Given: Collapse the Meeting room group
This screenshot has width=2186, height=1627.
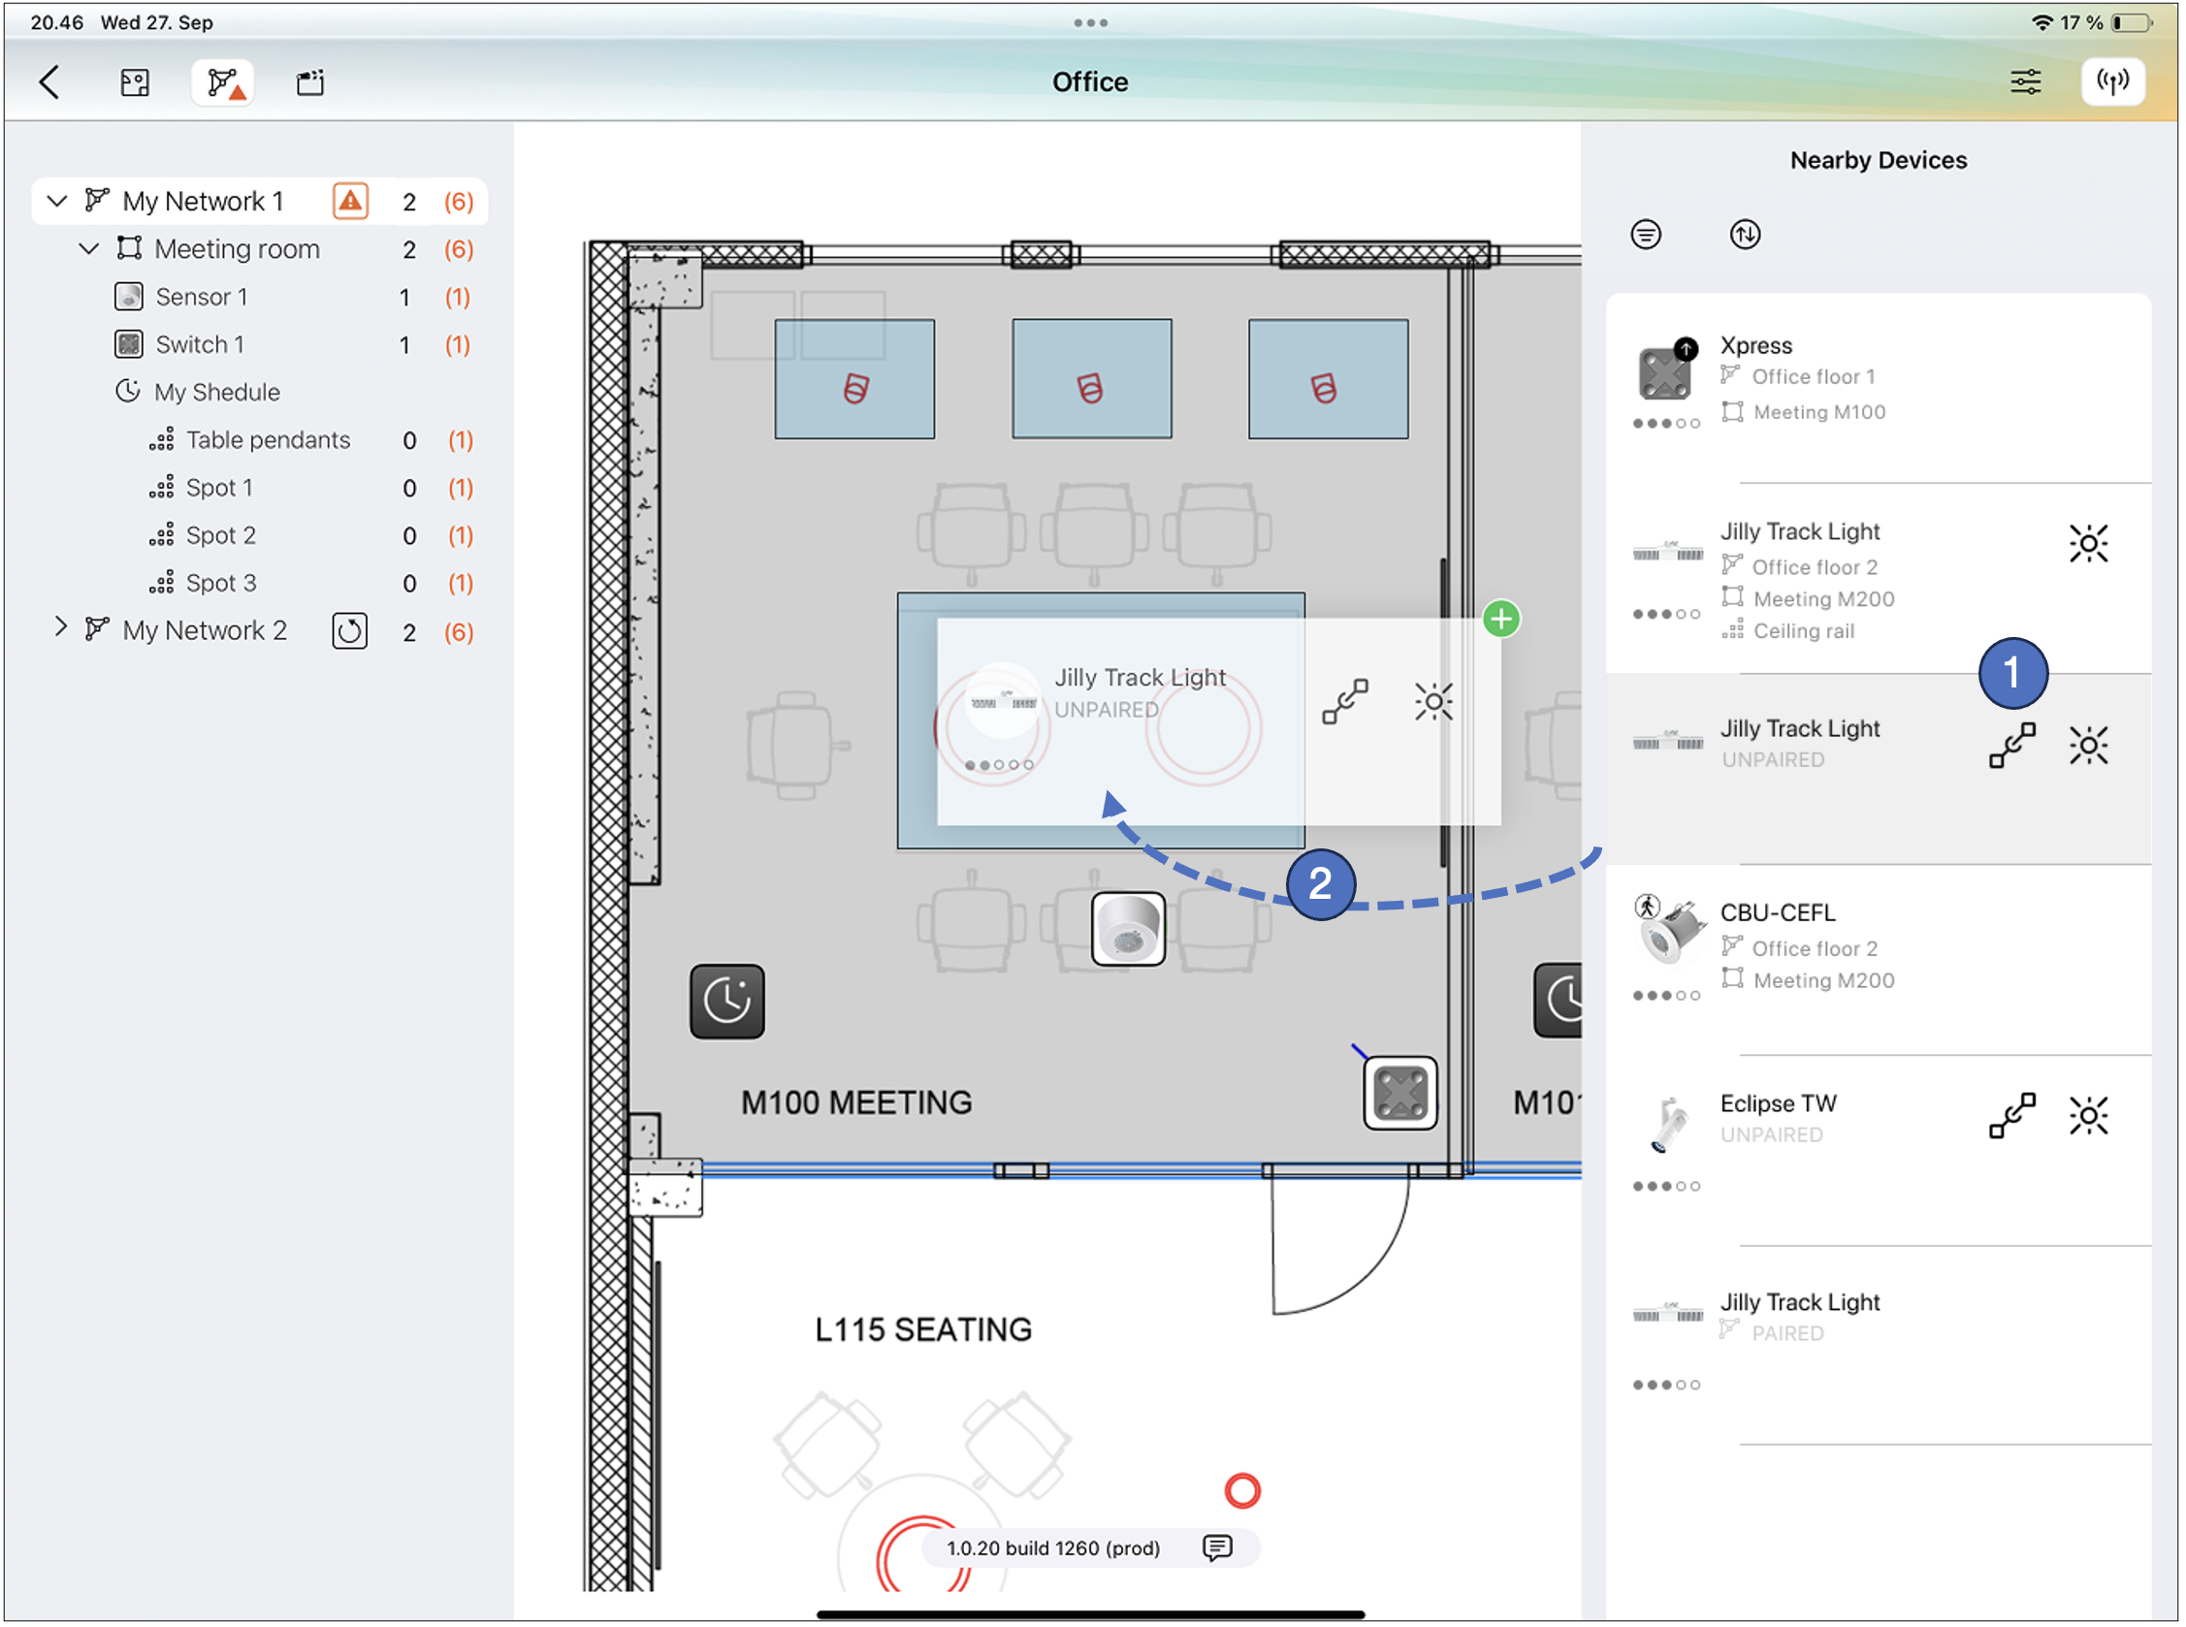Looking at the screenshot, I should pyautogui.click(x=89, y=248).
